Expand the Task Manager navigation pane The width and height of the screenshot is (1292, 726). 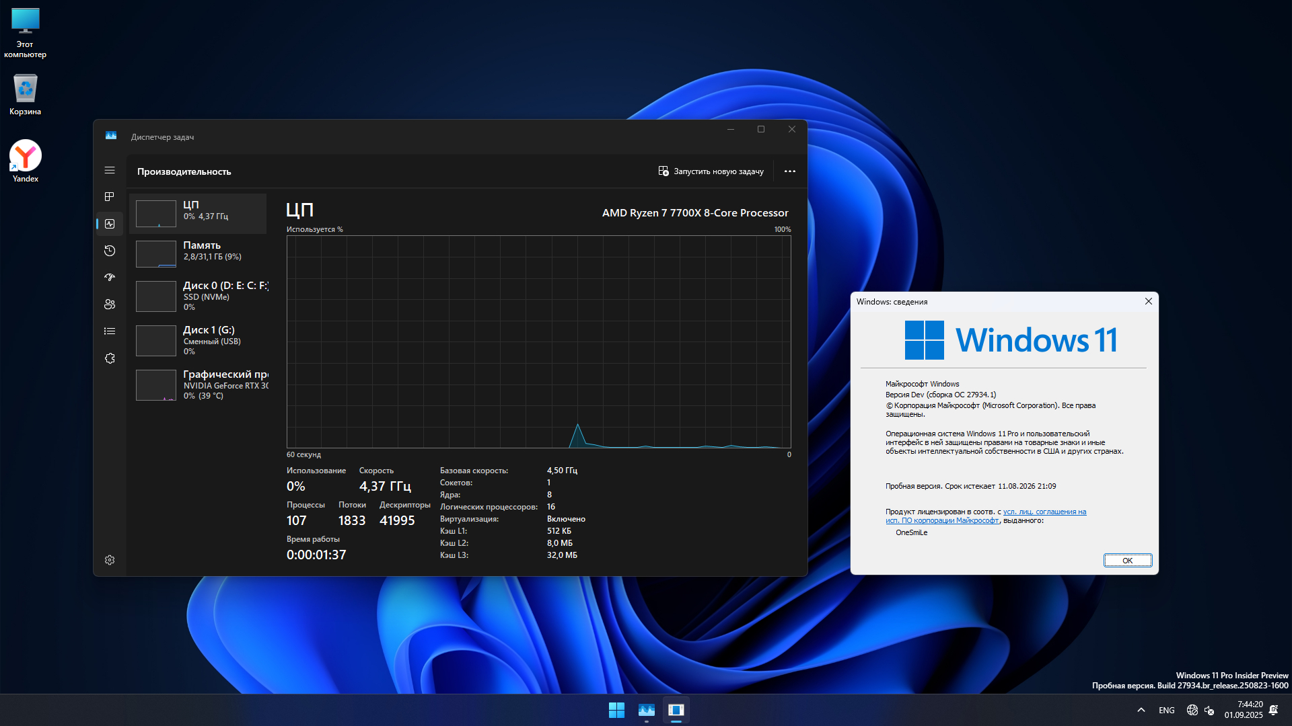pos(110,170)
